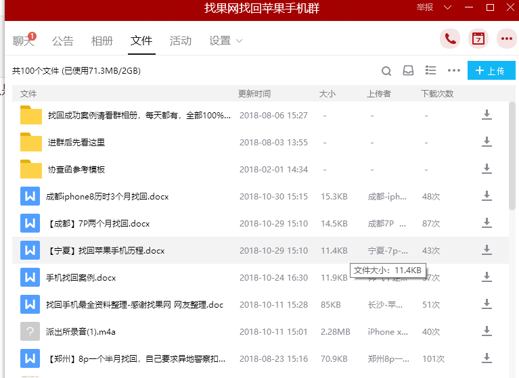Click the 15.3KB size value

(334, 197)
